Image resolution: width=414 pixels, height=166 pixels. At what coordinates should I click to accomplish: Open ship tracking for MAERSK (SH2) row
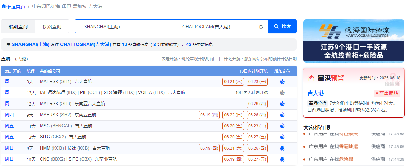pos(282,115)
